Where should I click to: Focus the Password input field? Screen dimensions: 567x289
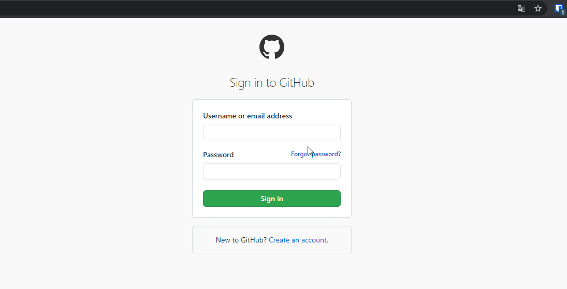(x=272, y=172)
